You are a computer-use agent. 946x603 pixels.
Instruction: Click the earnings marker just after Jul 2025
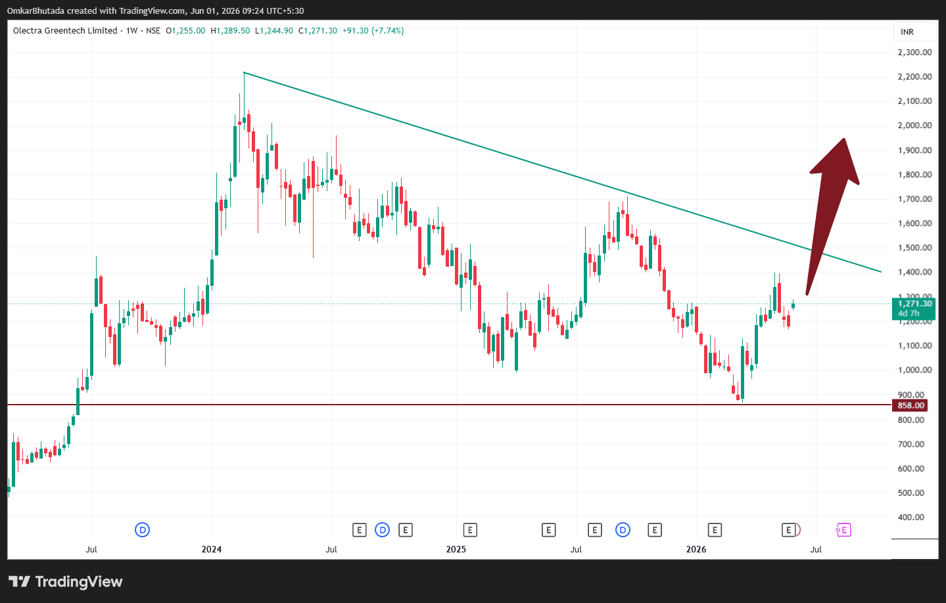click(x=595, y=530)
